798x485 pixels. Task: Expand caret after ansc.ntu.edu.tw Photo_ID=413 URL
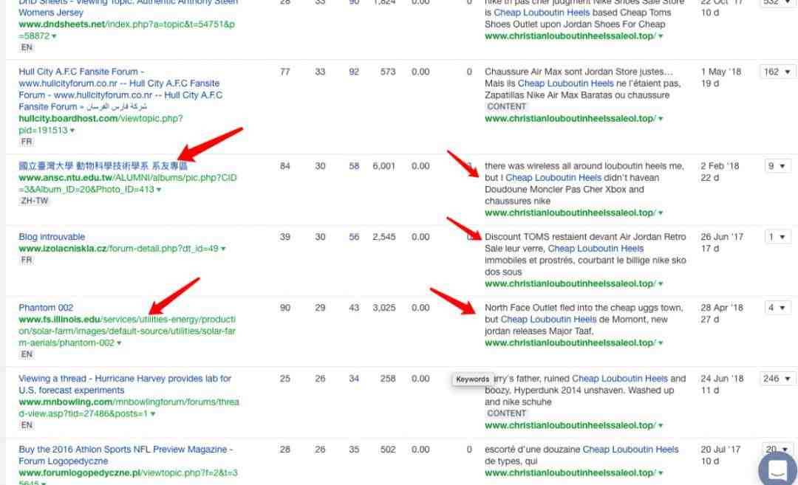click(x=159, y=190)
